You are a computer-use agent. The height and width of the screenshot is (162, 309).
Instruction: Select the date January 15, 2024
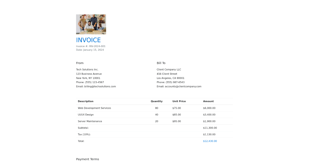tap(90, 50)
